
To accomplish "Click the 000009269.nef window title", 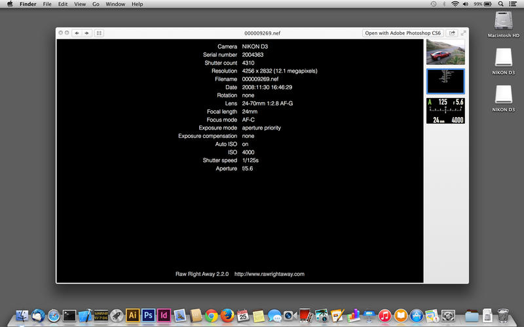I will [x=263, y=33].
